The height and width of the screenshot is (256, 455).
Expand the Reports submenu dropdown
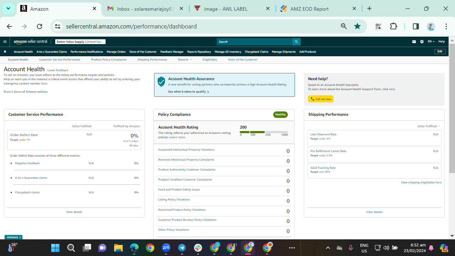(185, 59)
